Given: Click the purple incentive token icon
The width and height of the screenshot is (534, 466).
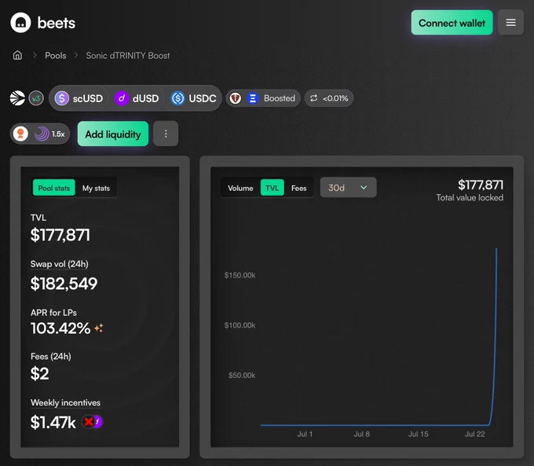Looking at the screenshot, I should [97, 422].
